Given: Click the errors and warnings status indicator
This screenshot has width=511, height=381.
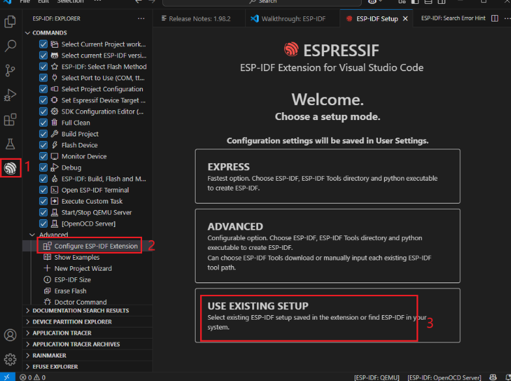Looking at the screenshot, I should (x=33, y=377).
